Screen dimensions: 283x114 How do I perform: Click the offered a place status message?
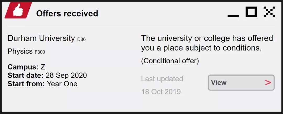click(x=207, y=43)
